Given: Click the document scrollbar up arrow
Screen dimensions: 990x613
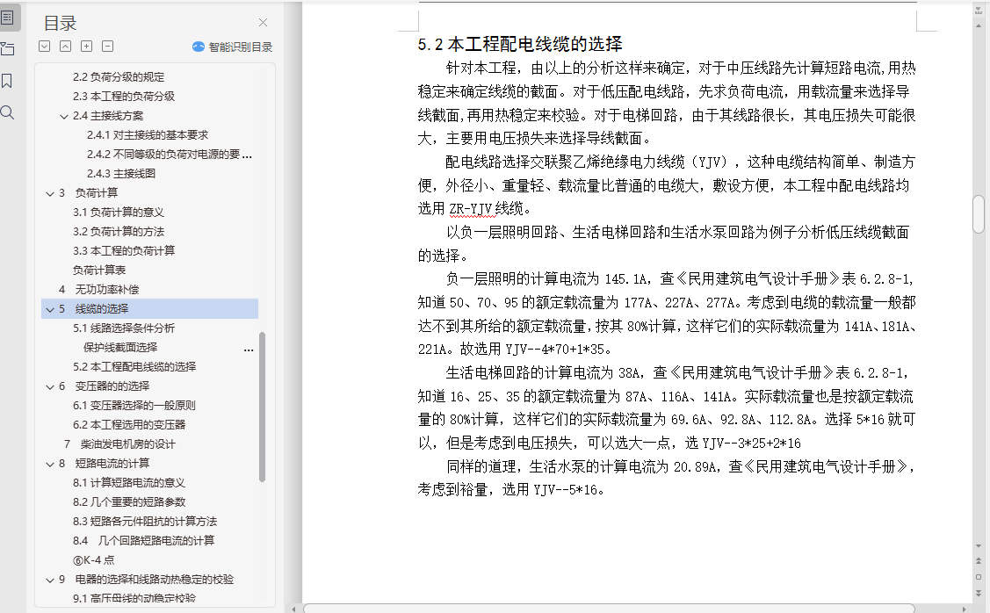Looking at the screenshot, I should coord(979,26).
